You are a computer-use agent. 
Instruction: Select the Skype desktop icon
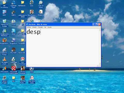[13, 32]
